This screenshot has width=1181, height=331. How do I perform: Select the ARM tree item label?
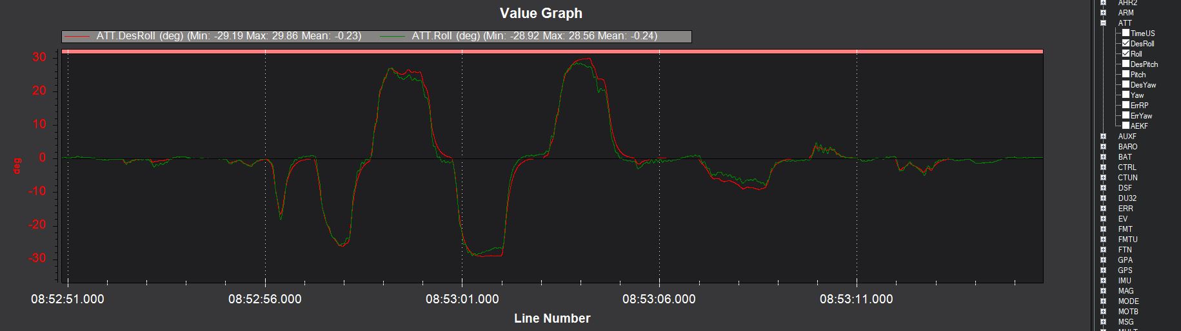(x=1126, y=13)
